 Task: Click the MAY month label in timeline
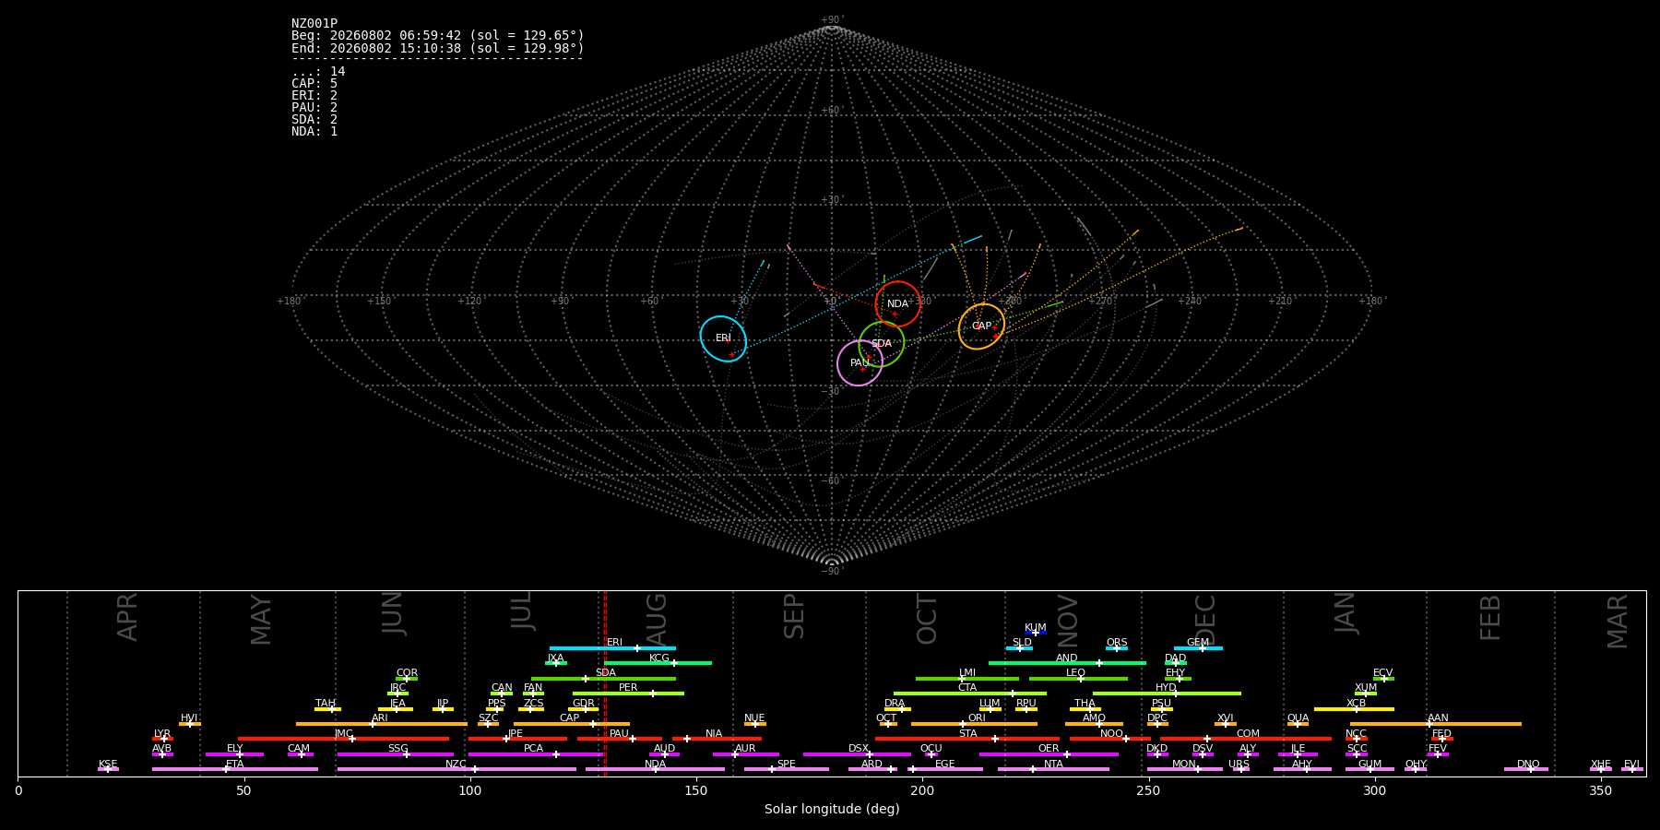pyautogui.click(x=262, y=620)
